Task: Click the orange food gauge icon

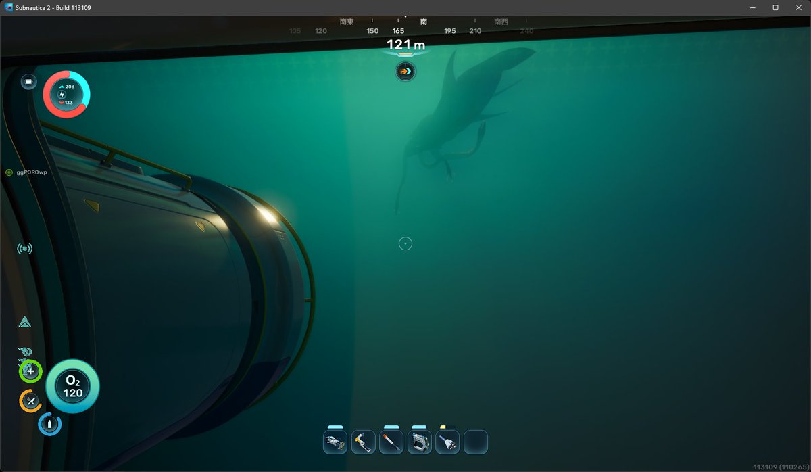Action: (x=30, y=401)
